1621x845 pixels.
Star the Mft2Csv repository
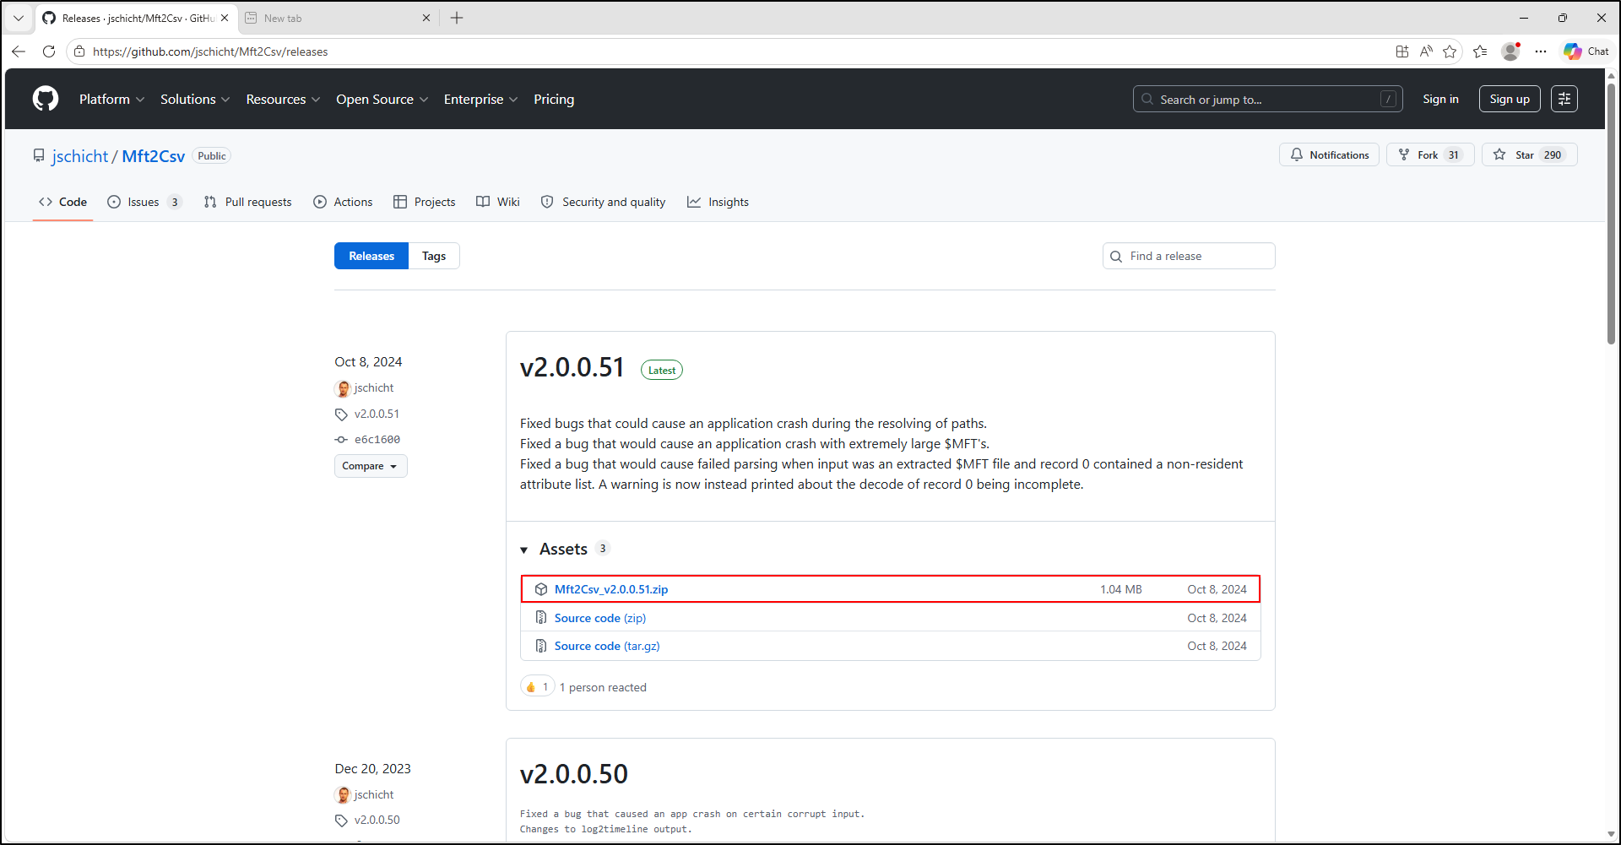1529,154
